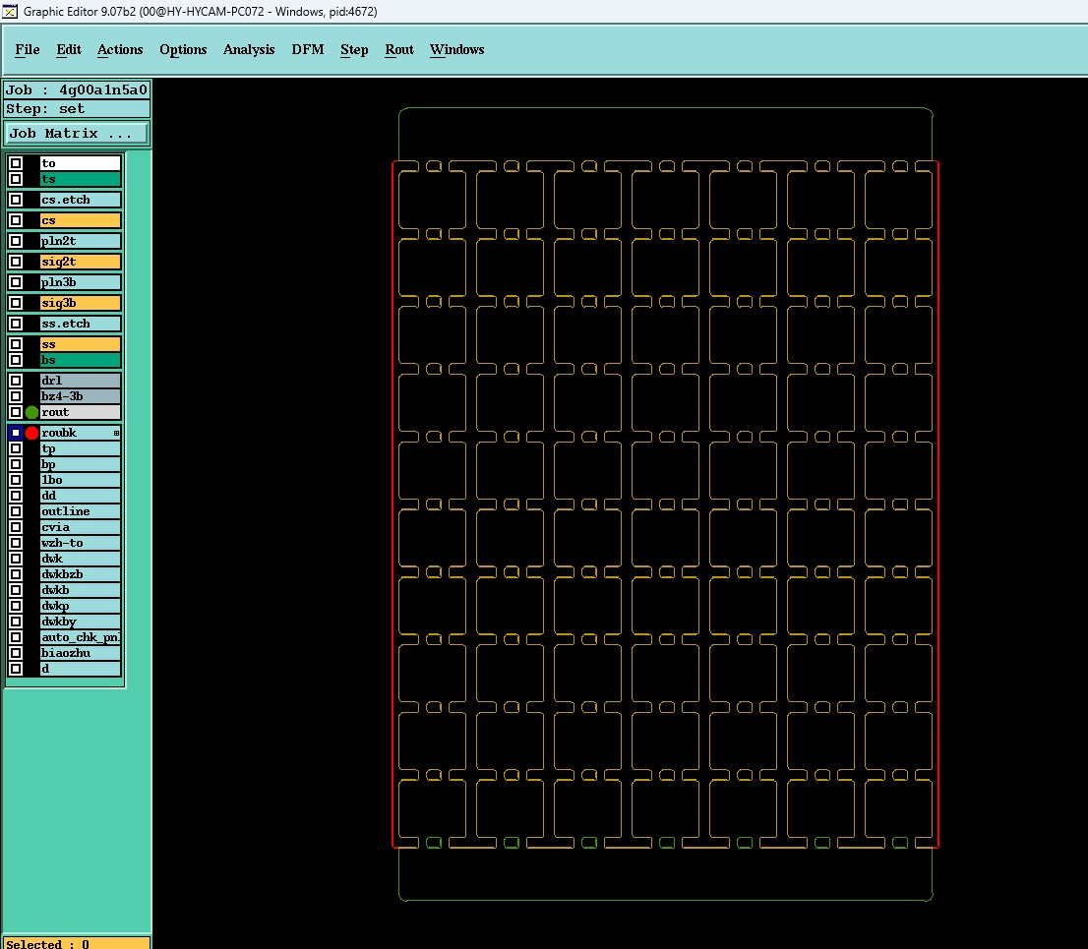The width and height of the screenshot is (1088, 949).
Task: Open the File menu
Action: point(28,50)
